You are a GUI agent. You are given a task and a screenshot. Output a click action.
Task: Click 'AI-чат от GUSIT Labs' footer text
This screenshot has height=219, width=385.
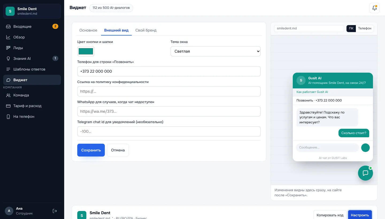tap(333, 158)
